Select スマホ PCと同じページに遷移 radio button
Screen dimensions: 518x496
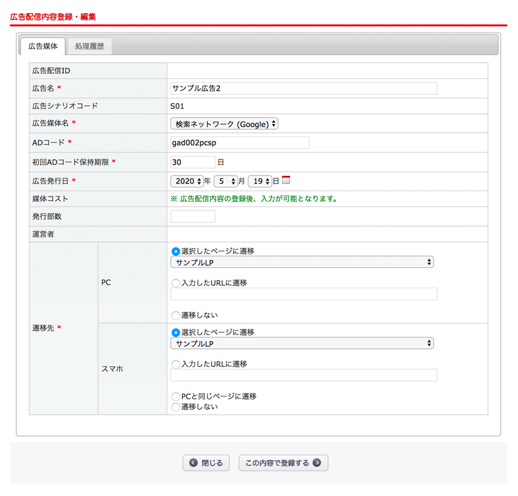click(175, 396)
